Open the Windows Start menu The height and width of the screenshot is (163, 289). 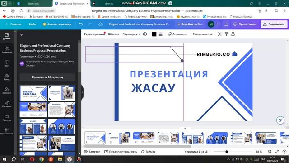pyautogui.click(x=4, y=159)
